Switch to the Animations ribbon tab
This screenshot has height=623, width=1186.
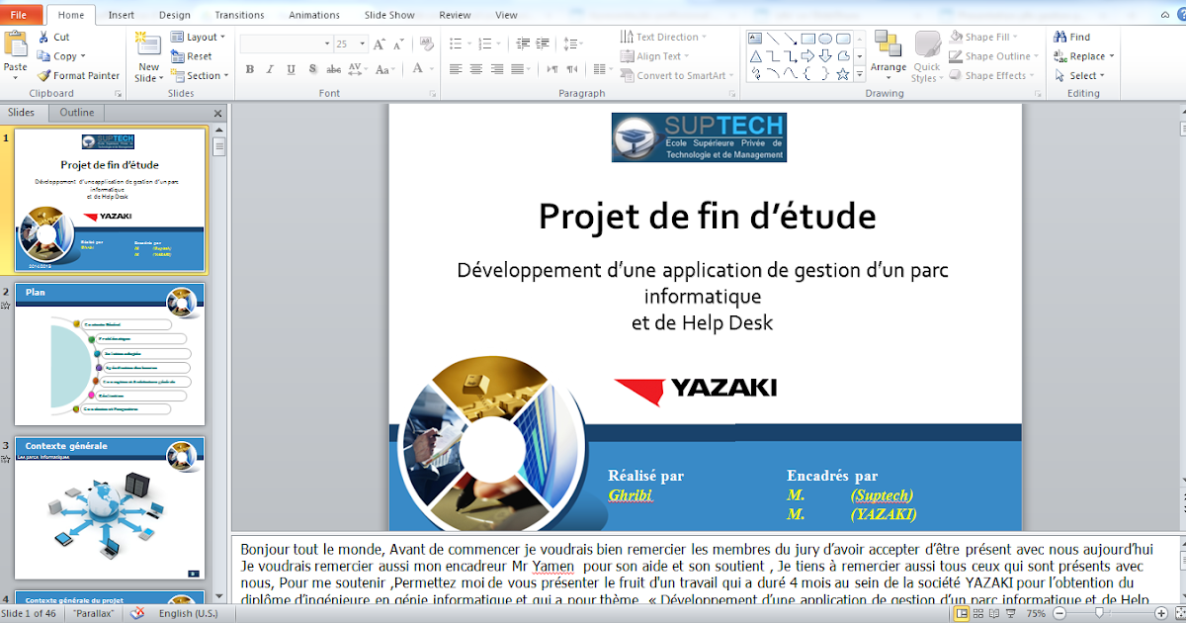[x=313, y=16]
